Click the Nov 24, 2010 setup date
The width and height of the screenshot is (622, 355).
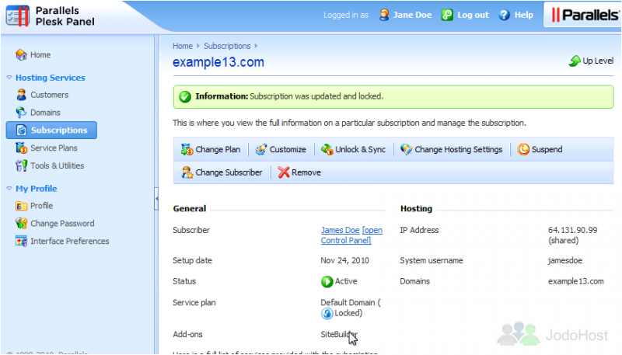click(344, 260)
